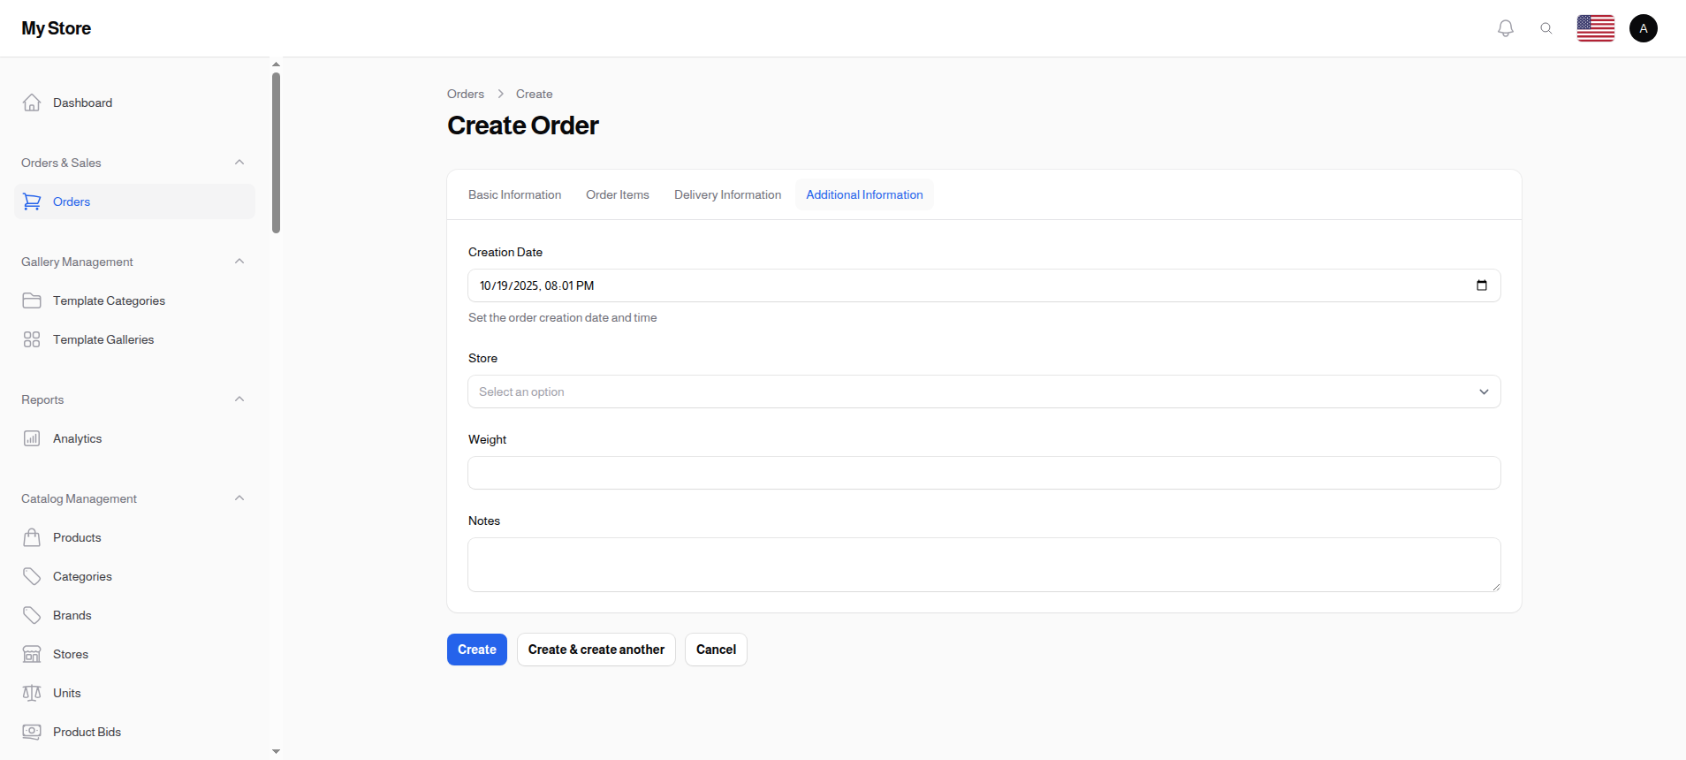Click the Stores storefront icon
Viewport: 1686px width, 760px height.
click(32, 654)
